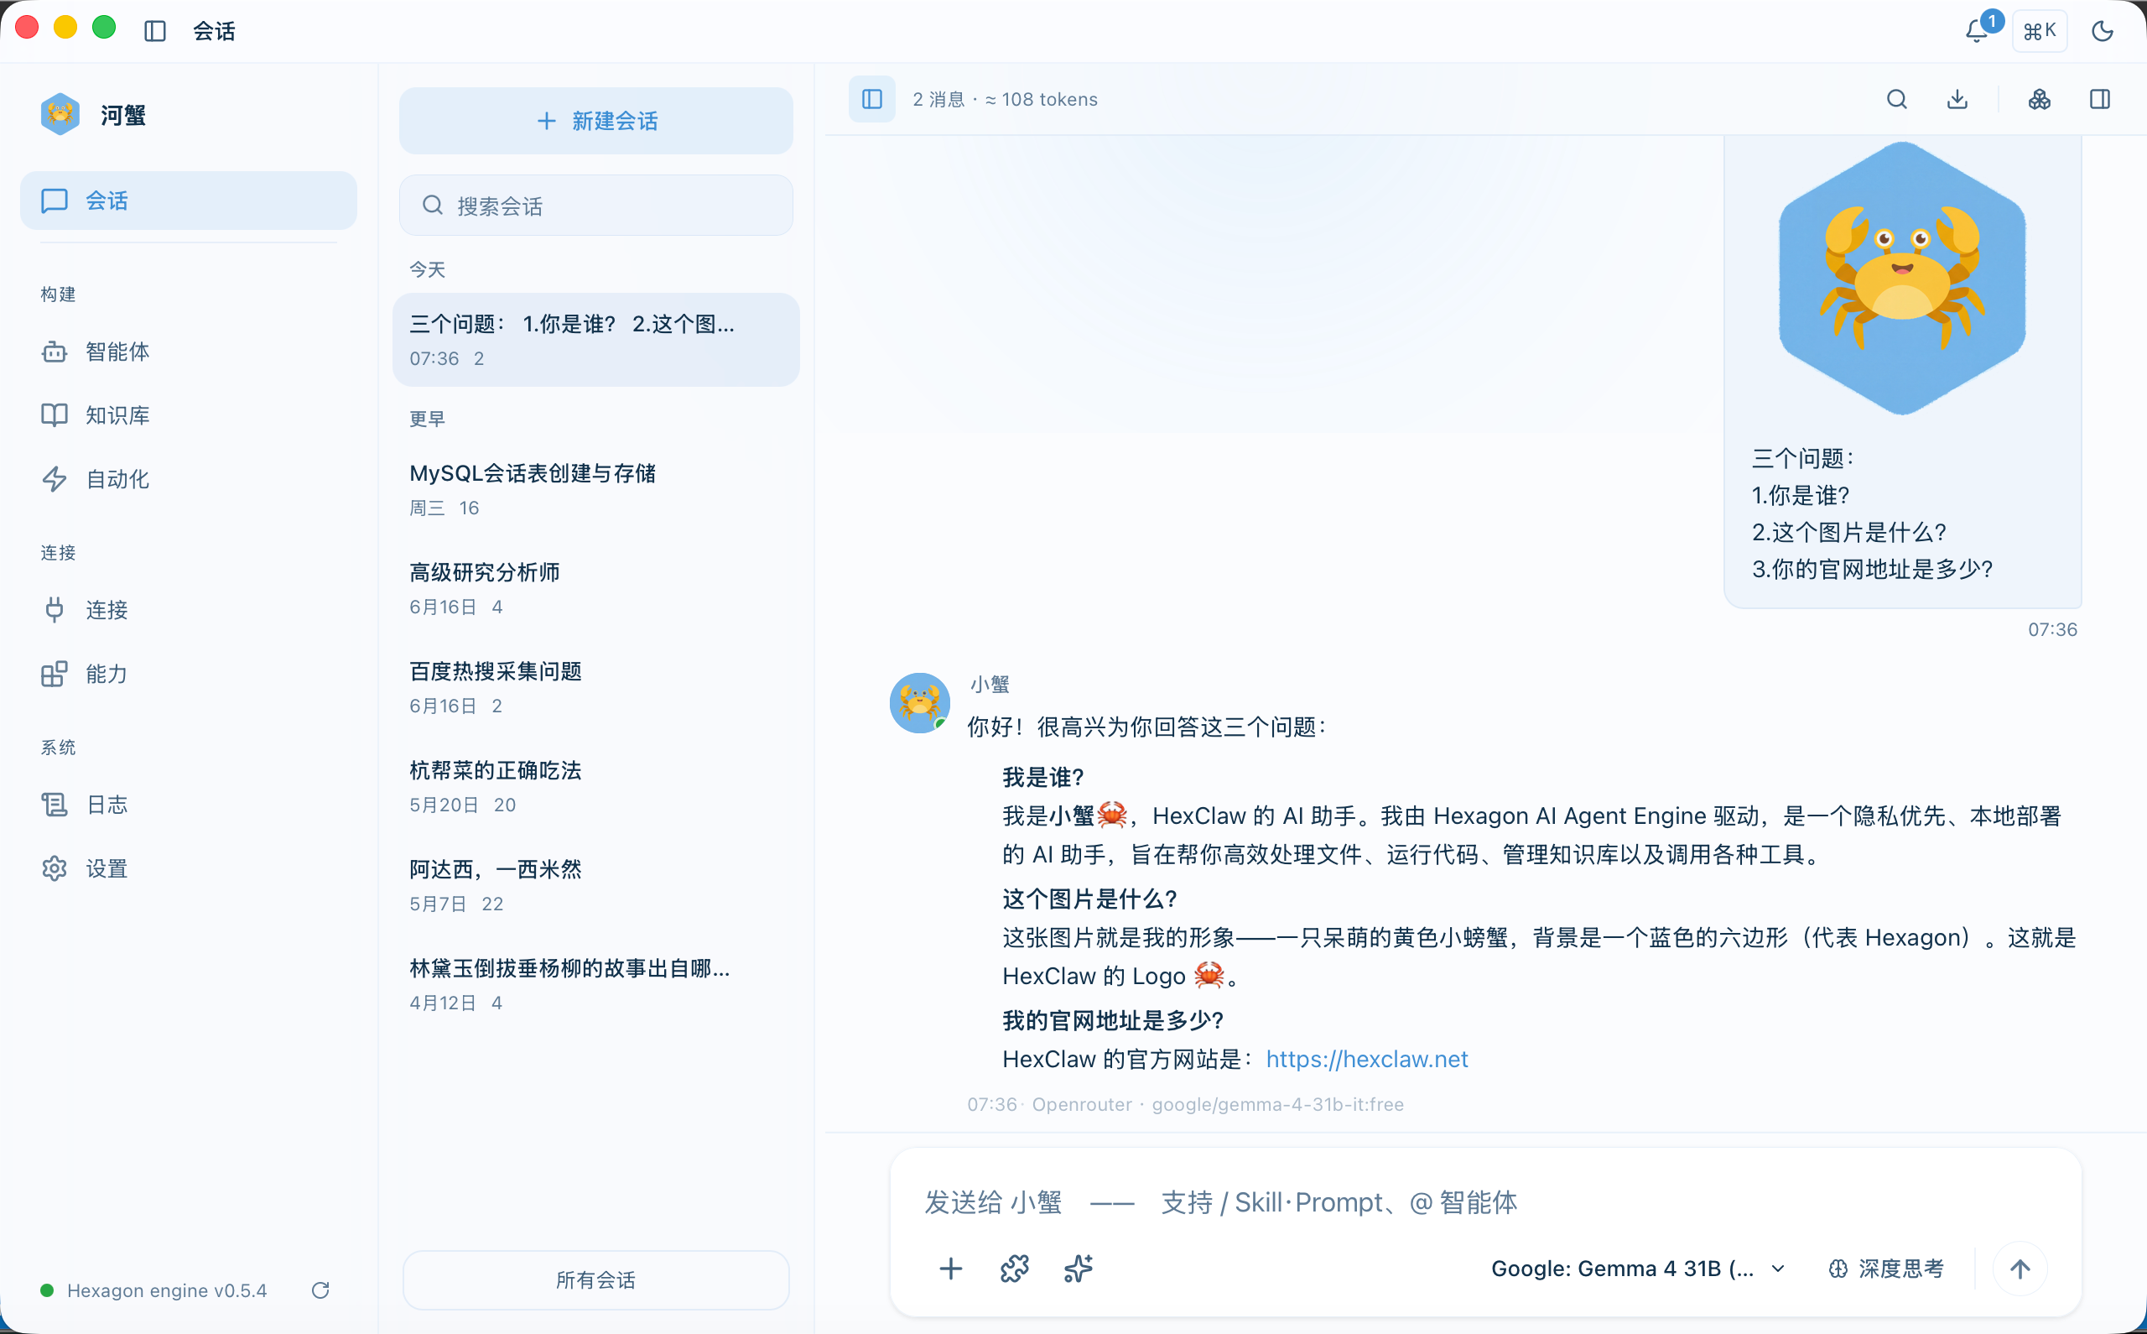Click the sparkle prompt icon
The image size is (2147, 1334).
(1079, 1269)
